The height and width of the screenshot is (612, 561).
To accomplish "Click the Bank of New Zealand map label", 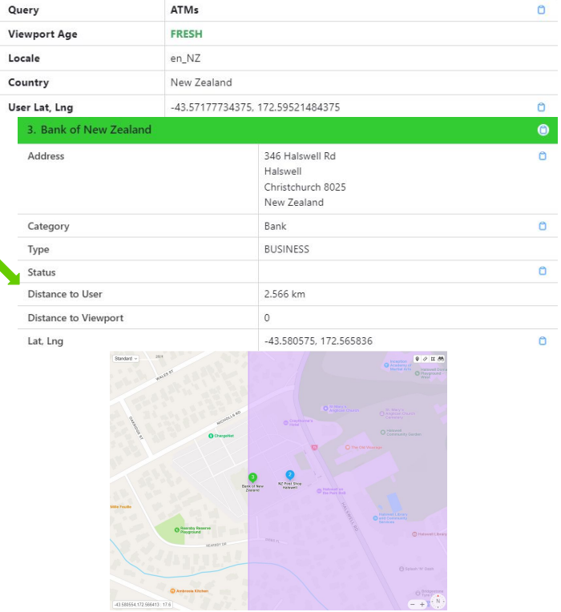I will (x=252, y=488).
